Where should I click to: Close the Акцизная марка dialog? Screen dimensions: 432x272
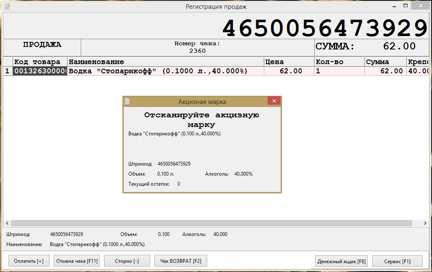click(x=274, y=101)
